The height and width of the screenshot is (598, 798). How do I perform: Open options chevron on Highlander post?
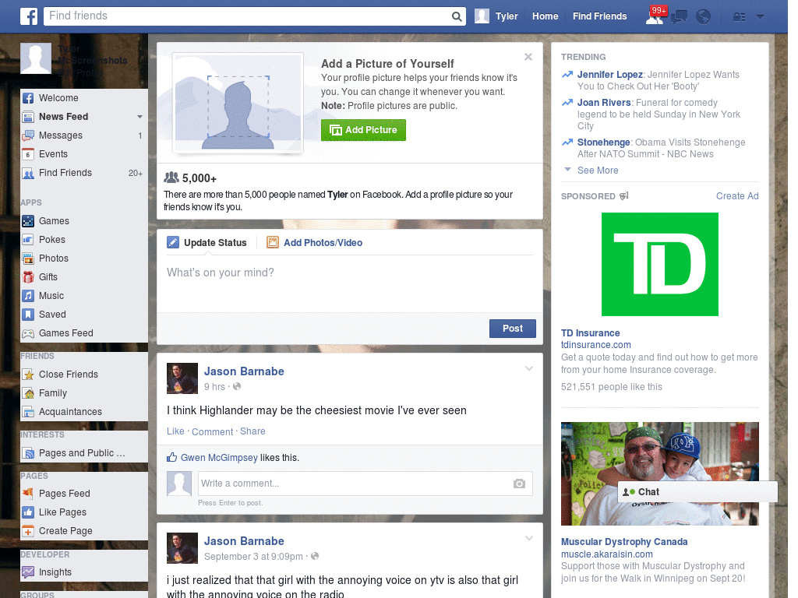[529, 368]
